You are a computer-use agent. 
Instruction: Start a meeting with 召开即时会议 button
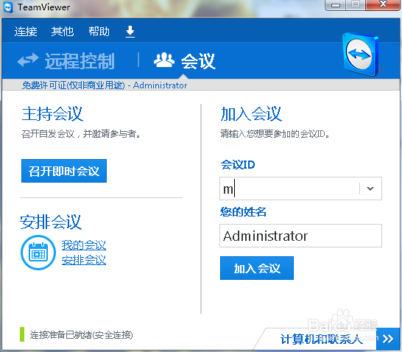(x=64, y=171)
